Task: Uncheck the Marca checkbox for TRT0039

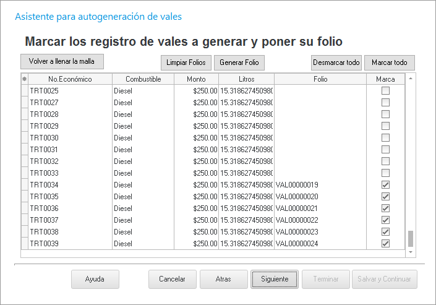Action: (x=385, y=244)
